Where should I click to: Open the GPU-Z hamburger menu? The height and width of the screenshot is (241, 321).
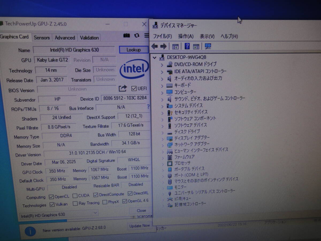(x=147, y=35)
